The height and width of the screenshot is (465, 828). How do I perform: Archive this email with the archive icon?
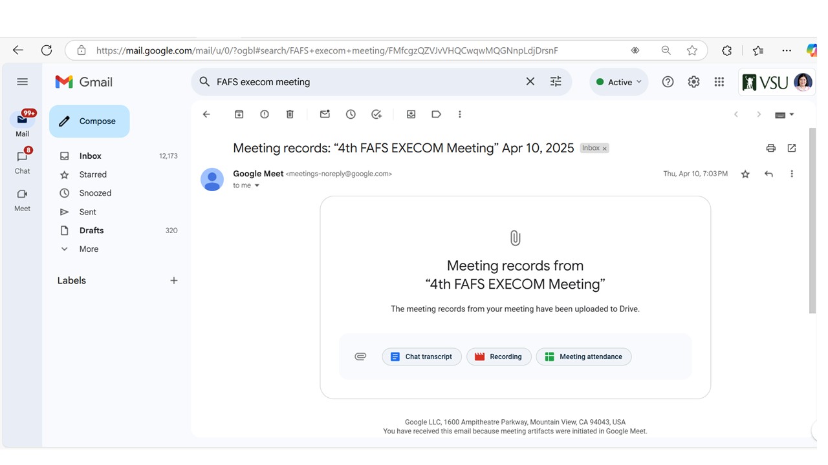click(x=239, y=114)
